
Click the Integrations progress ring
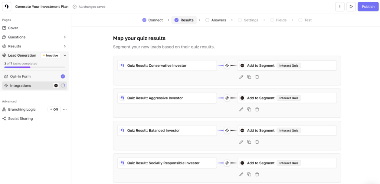63,86
